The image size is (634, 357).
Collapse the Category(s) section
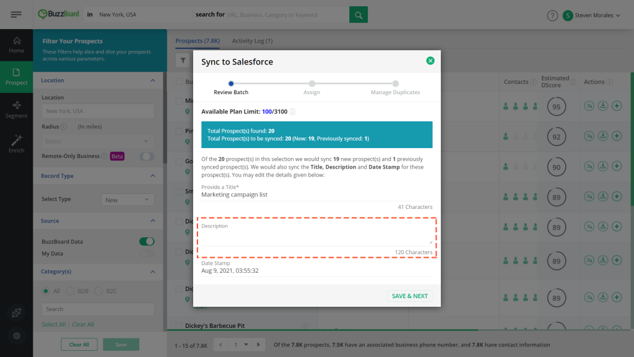click(x=153, y=271)
